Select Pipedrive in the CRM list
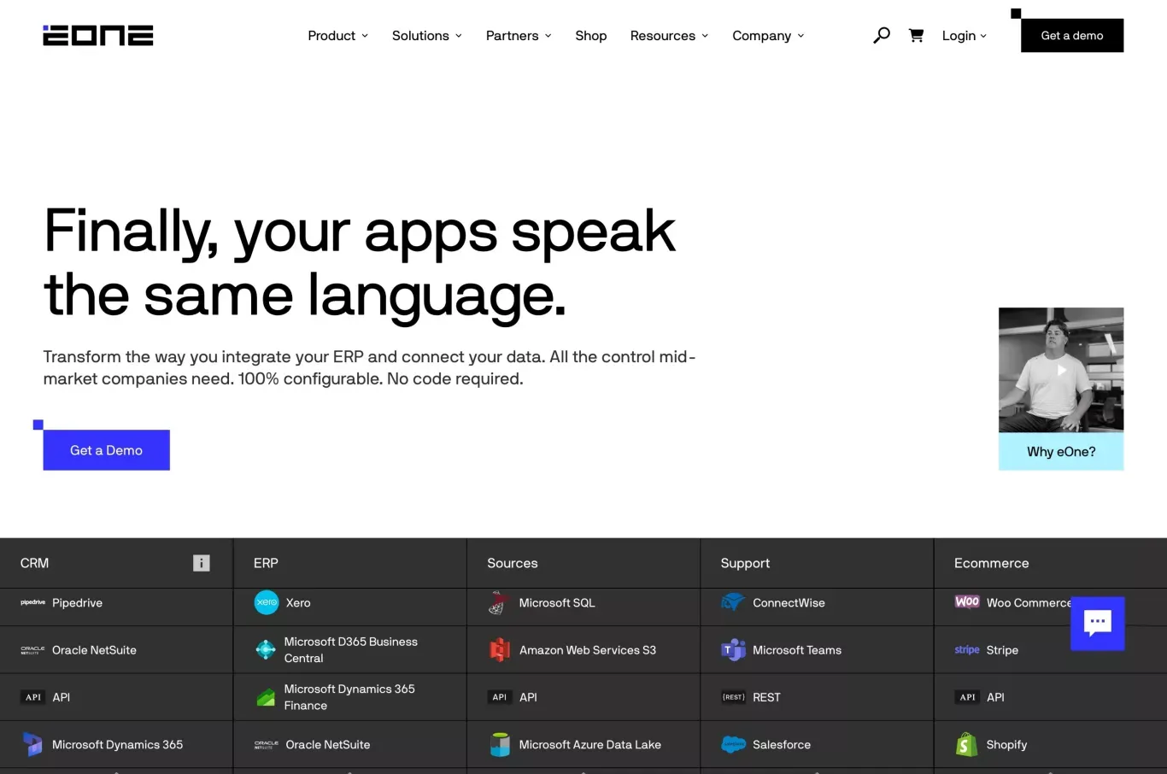Image resolution: width=1167 pixels, height=774 pixels. click(77, 602)
